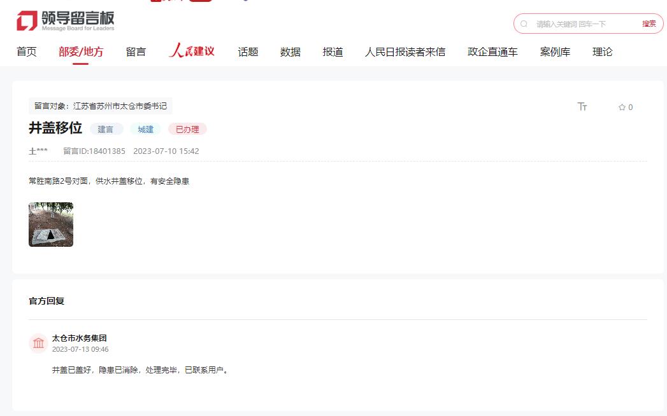The width and height of the screenshot is (667, 416).
Task: Open the 人民建议 stylized logo link
Action: tap(192, 52)
